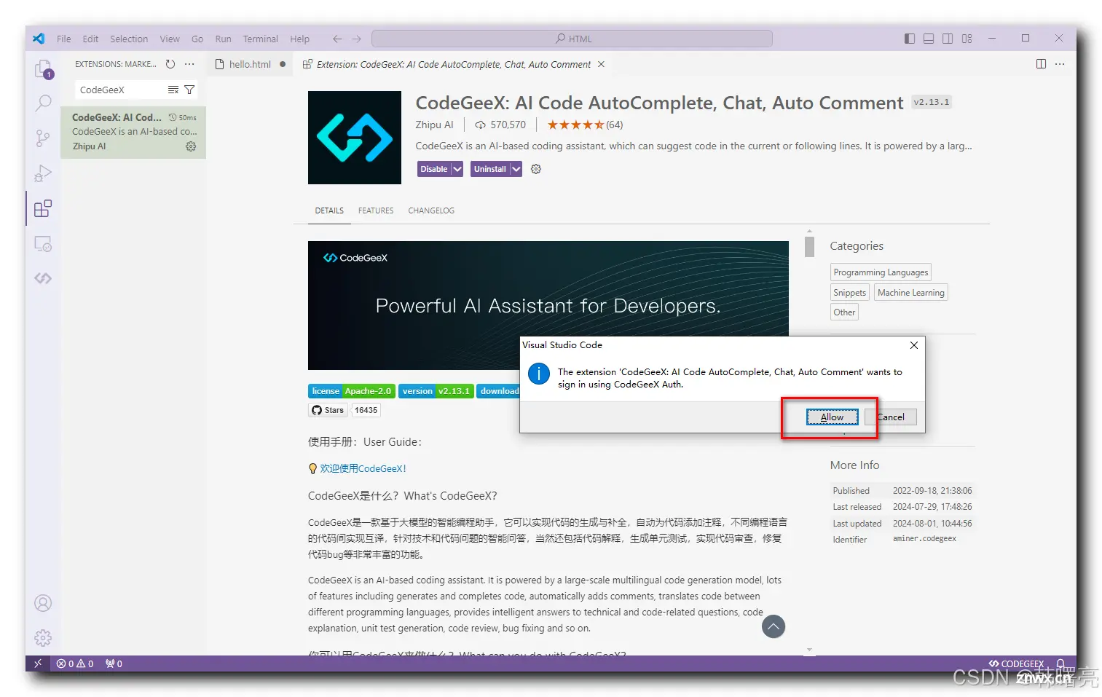The image size is (1102, 697).
Task: Open the Terminal menu
Action: pos(261,39)
